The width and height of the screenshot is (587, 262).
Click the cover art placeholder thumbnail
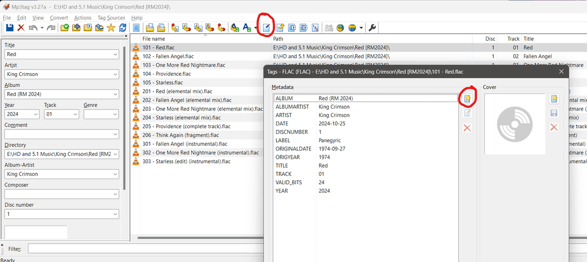[x=514, y=124]
